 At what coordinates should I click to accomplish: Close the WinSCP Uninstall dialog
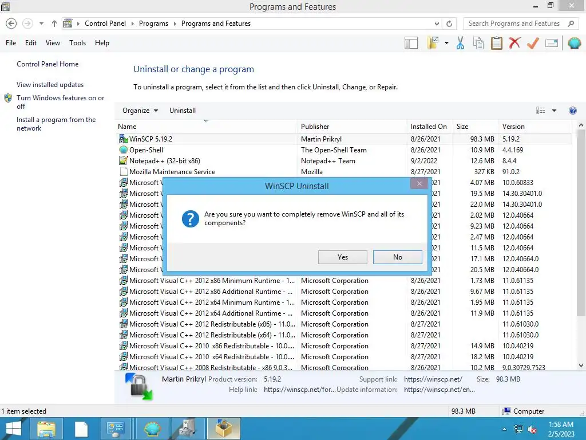(419, 183)
